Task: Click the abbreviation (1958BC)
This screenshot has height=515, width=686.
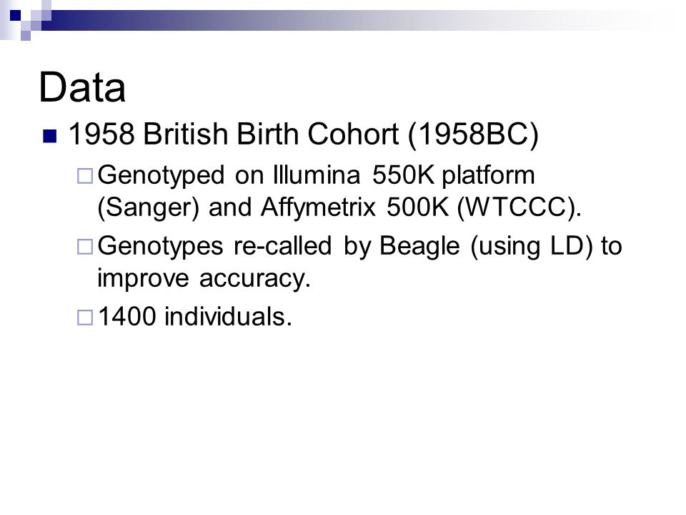Action: pos(473,134)
